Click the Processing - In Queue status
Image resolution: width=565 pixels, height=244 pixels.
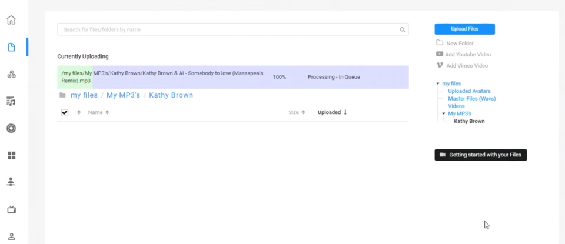coord(334,77)
